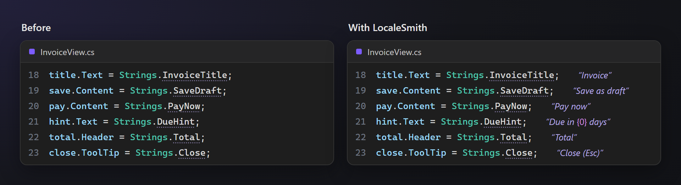
Task: Click line number 20 in Before panel
Action: (34, 106)
